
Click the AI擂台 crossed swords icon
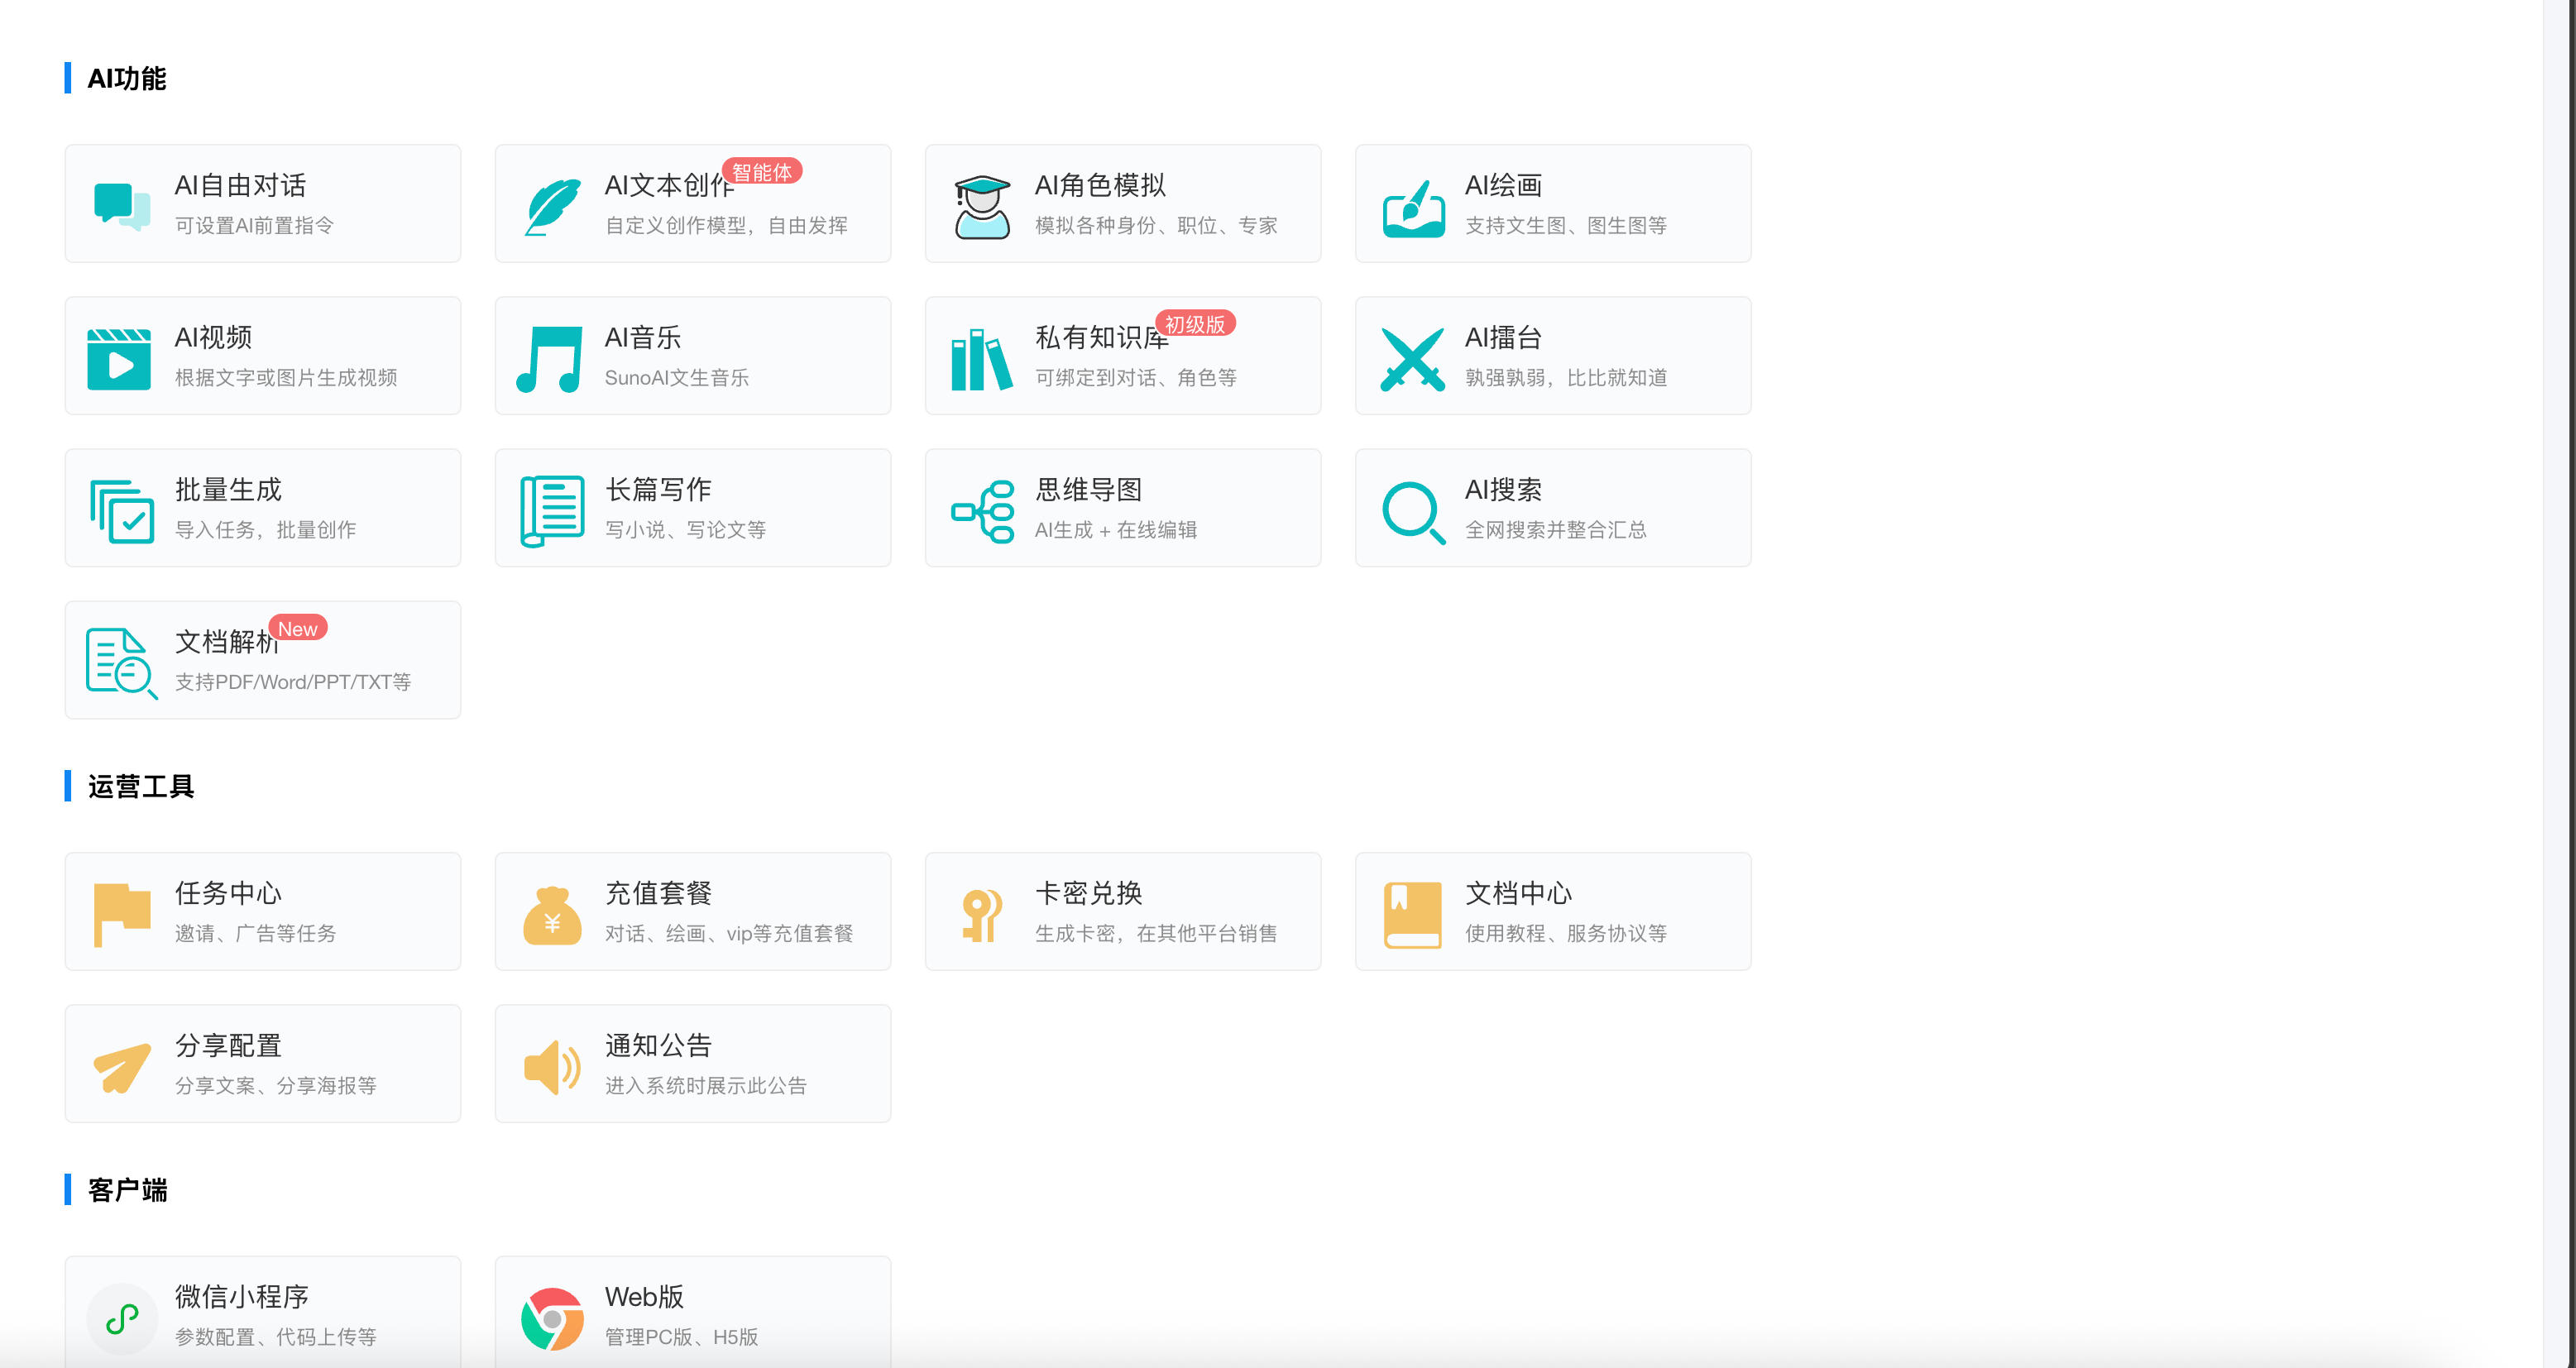[1412, 359]
